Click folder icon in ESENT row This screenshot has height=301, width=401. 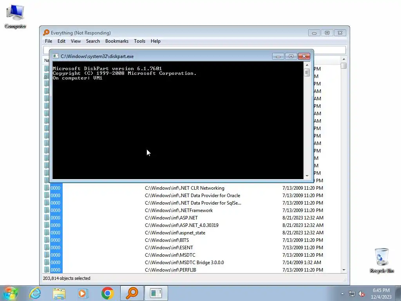[x=47, y=247]
